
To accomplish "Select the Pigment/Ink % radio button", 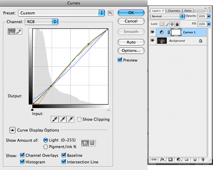I will coord(45,146).
